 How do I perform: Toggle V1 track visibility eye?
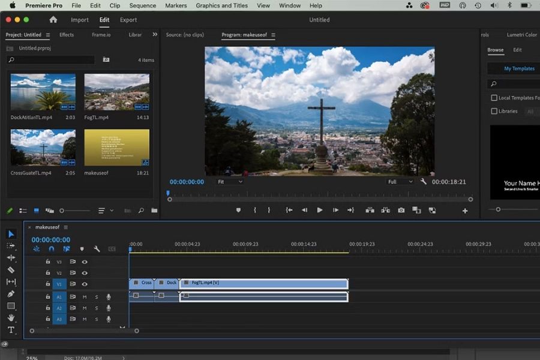pyautogui.click(x=85, y=284)
